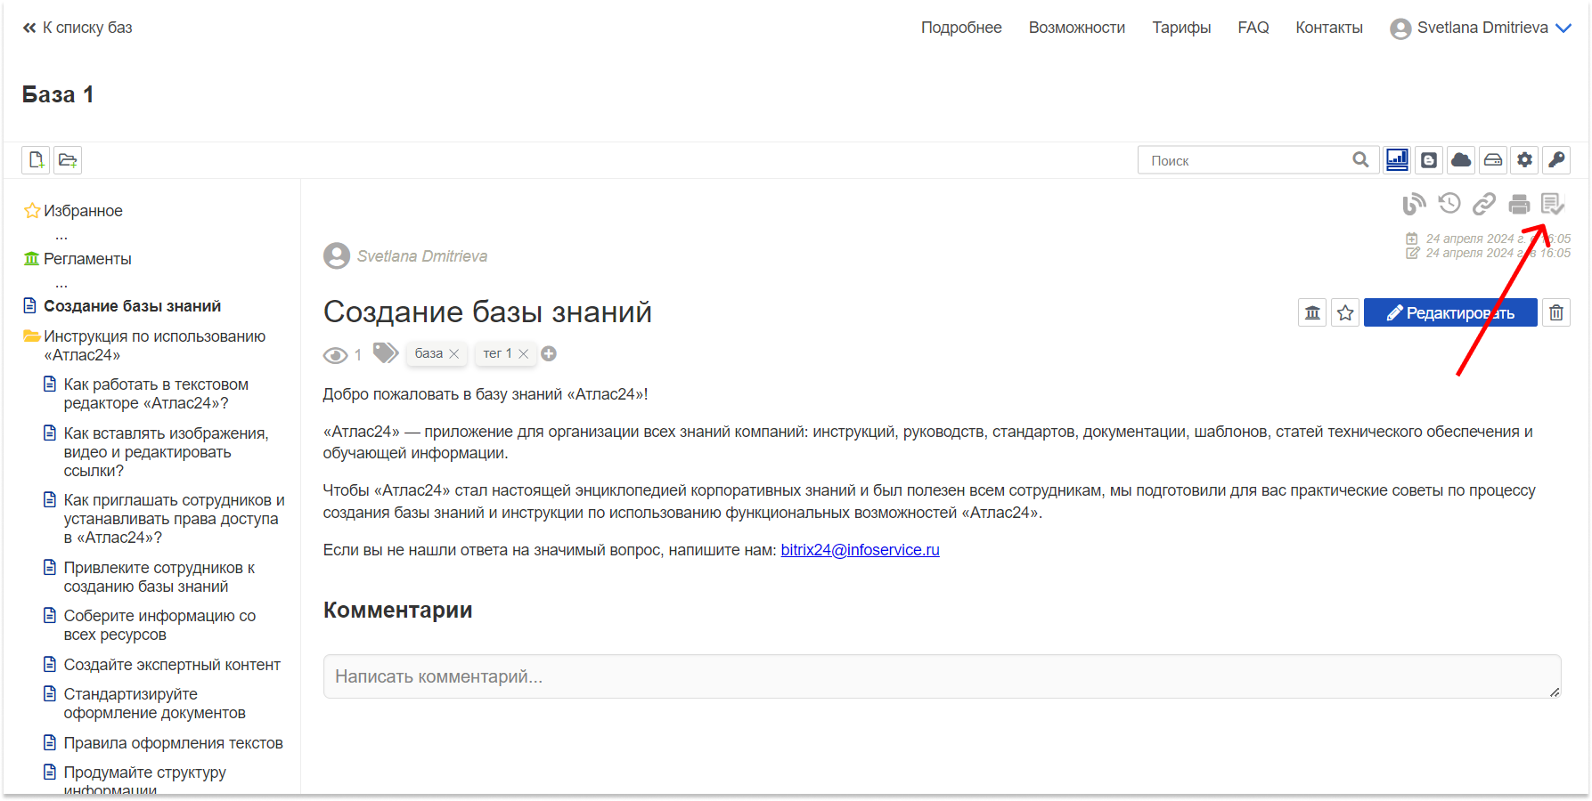Viewport: 1592px width, 801px height.
Task: Click the 'Написать комментарий' text box
Action: tap(942, 676)
